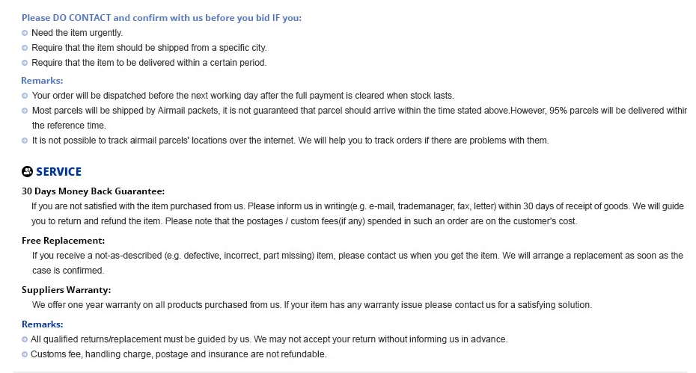Click the SERVICE heading text
Image resolution: width=696 pixels, height=373 pixels.
(x=58, y=172)
